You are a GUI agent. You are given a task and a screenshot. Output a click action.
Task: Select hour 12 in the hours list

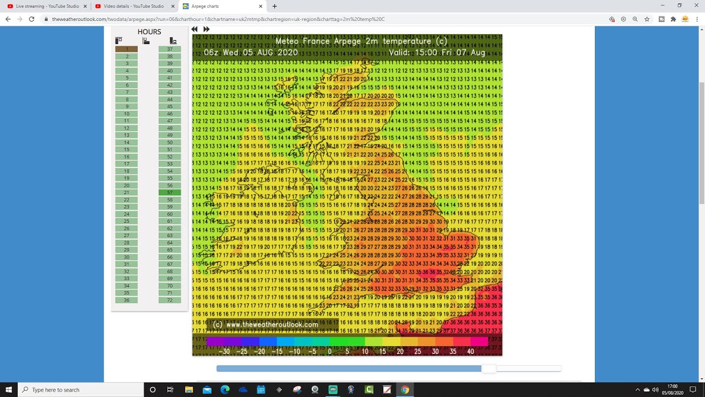pyautogui.click(x=127, y=128)
